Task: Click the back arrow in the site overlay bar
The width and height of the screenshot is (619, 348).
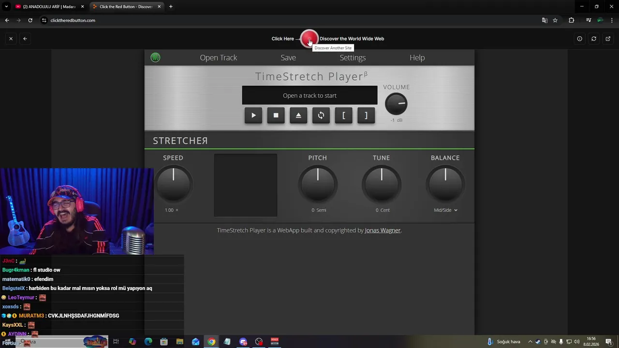Action: 25,39
